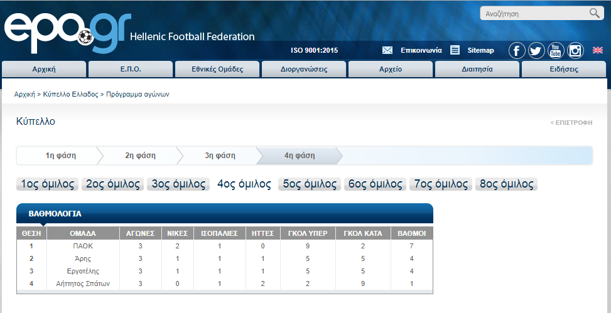Click the envelope contact icon
The height and width of the screenshot is (313, 611).
[x=387, y=50]
